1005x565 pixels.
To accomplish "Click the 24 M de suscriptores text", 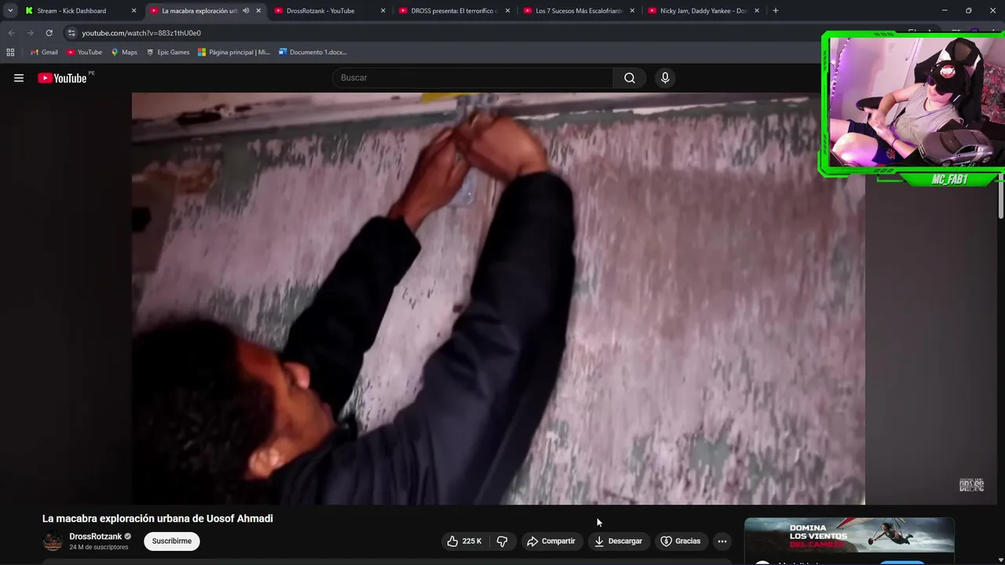I will point(99,547).
